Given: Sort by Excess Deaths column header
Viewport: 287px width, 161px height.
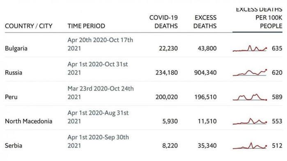Looking at the screenshot, I should (205, 22).
